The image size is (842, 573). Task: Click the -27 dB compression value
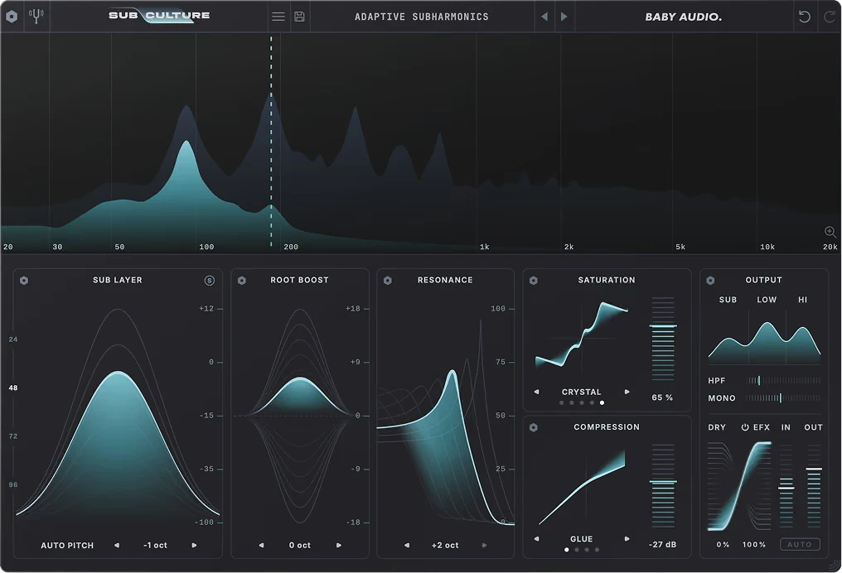coord(663,544)
